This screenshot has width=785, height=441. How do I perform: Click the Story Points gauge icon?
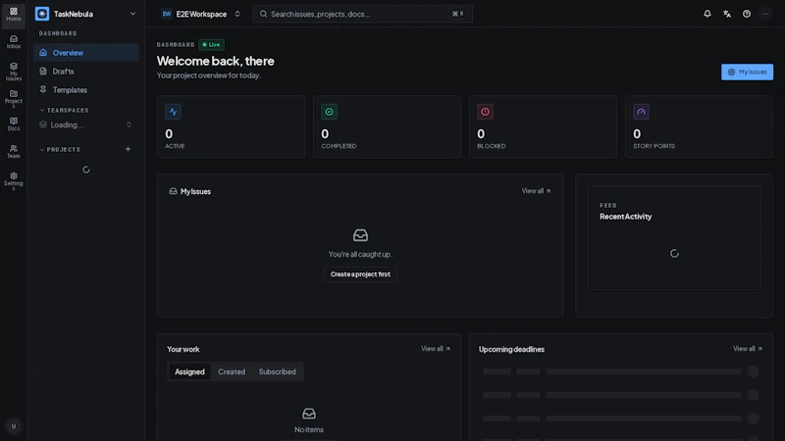pos(642,112)
